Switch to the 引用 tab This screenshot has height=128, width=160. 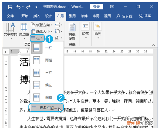72,16
